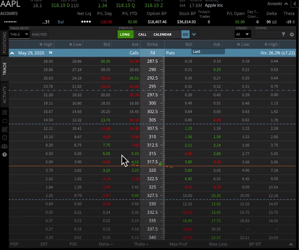Collapse the panel with the left chevron
The height and width of the screenshot is (250, 299).
295,4
